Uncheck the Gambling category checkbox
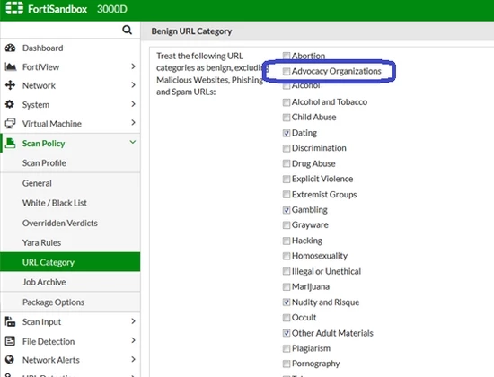This screenshot has height=377, width=494. (286, 210)
